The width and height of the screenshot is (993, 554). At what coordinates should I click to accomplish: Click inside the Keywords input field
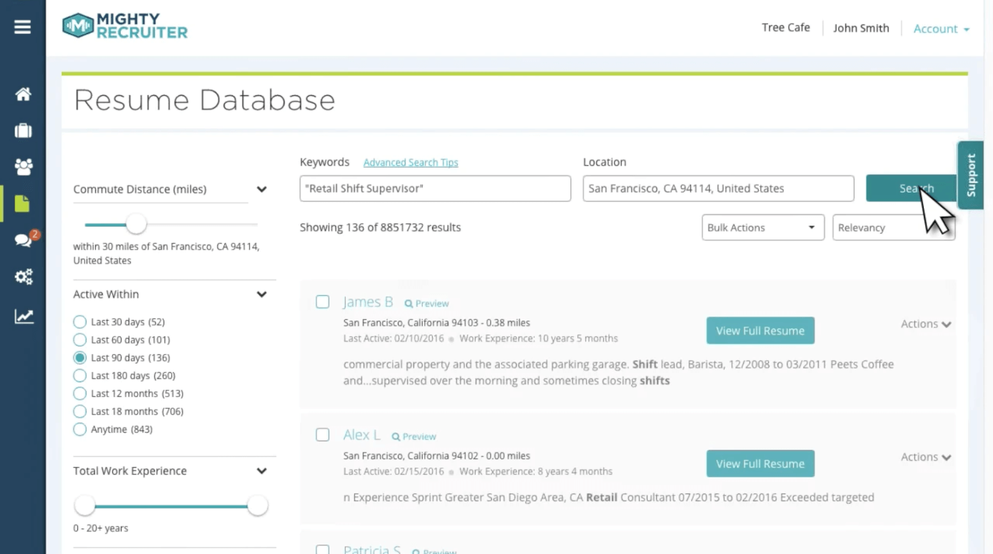[x=434, y=188]
